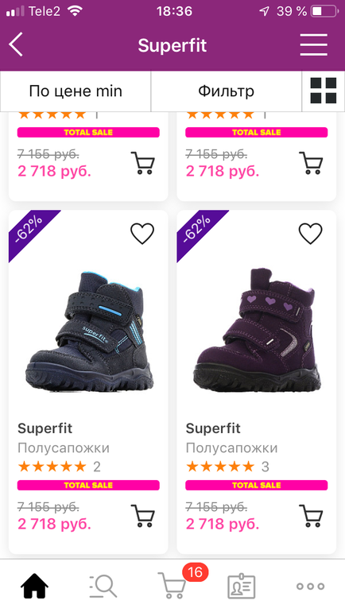The height and width of the screenshot is (612, 345).
Task: Add navy blue Superfit boots to cart
Action: (143, 516)
